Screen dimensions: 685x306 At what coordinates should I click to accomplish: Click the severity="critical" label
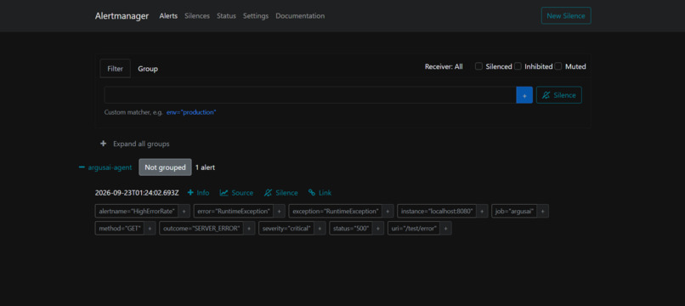[286, 228]
